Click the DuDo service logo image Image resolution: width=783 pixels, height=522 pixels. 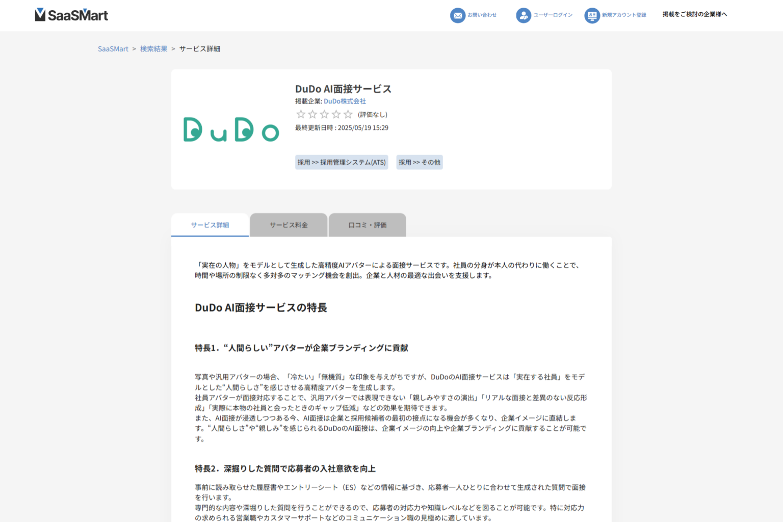[230, 129]
